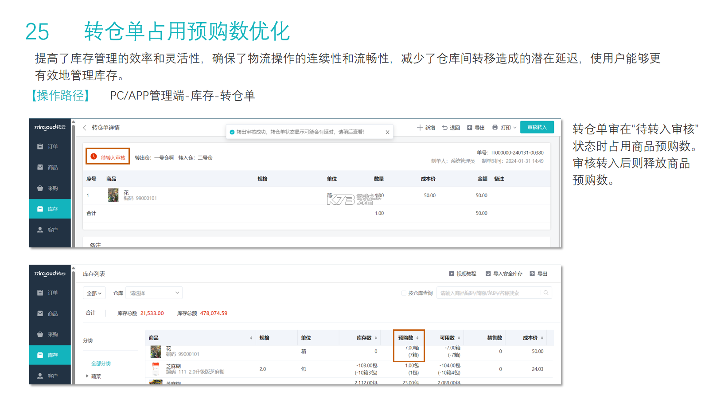This screenshot has height=399, width=709.
Task: Sort by 成本价 column
Action: point(542,338)
